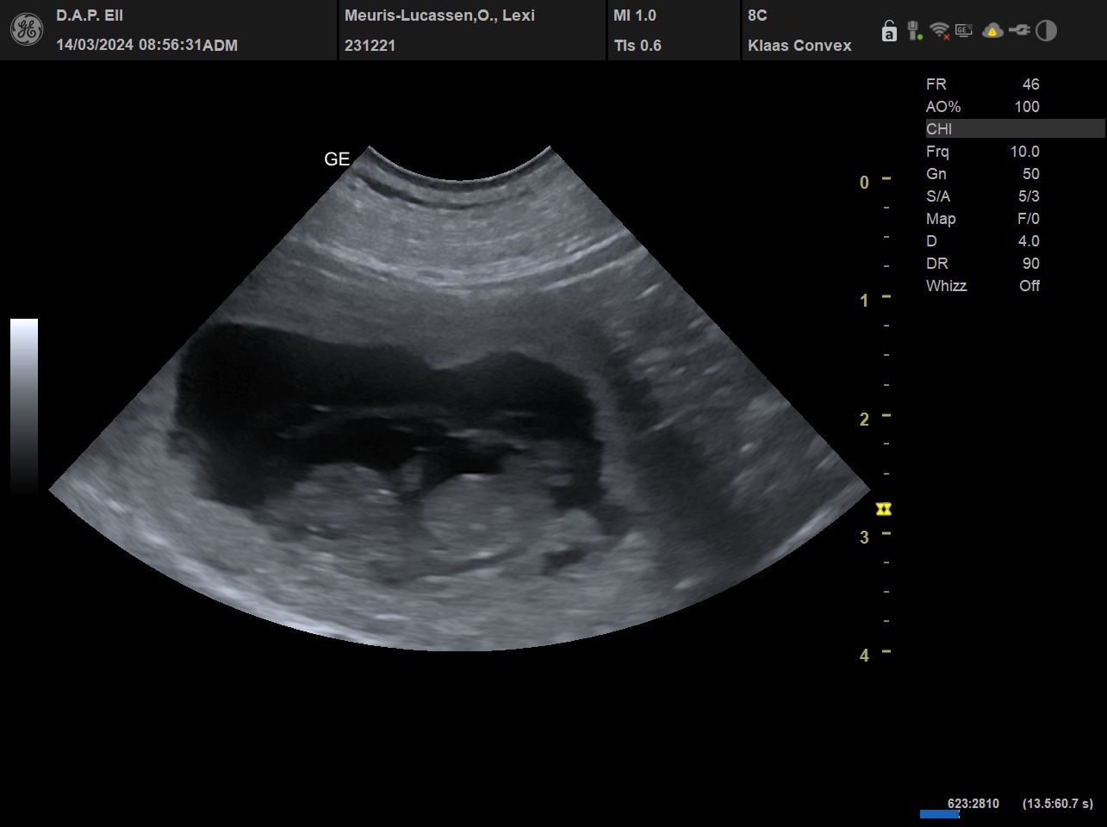Click the GE remote monitor icon
Screen dimensions: 1107x827
(x=964, y=31)
